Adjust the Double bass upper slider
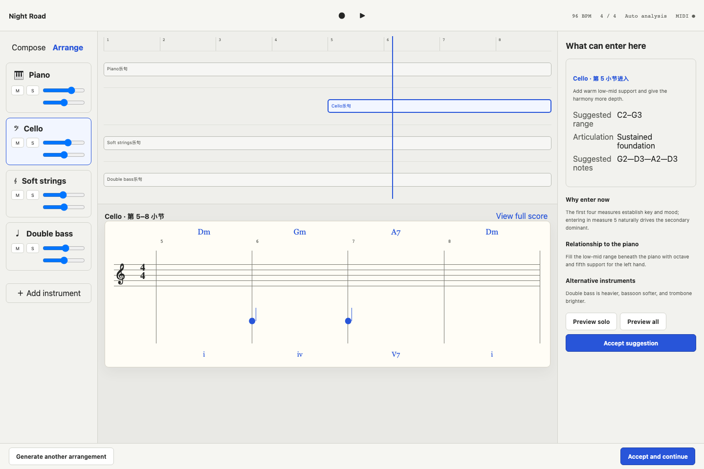This screenshot has width=704, height=469. pos(64,248)
